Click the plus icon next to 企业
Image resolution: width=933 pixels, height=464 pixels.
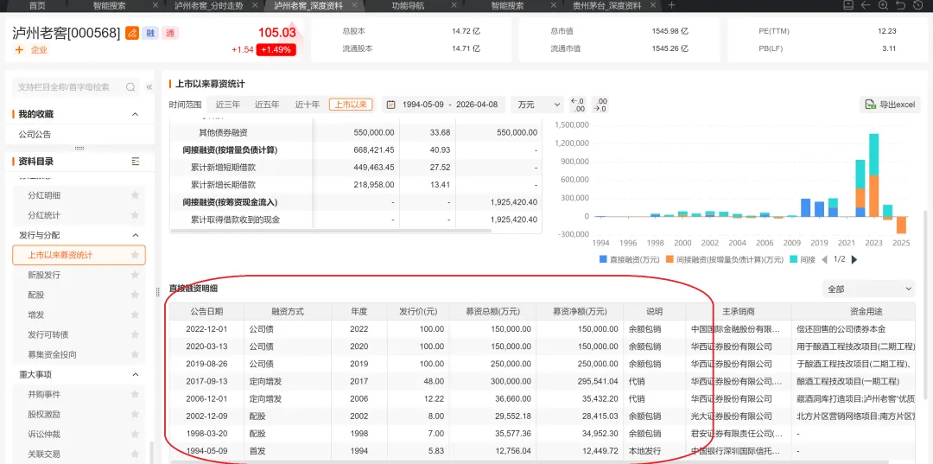(19, 50)
